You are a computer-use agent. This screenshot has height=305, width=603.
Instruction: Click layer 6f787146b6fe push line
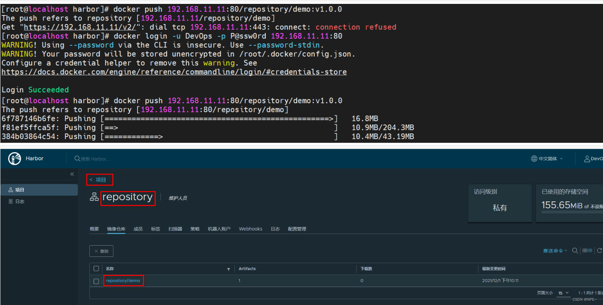click(190, 119)
